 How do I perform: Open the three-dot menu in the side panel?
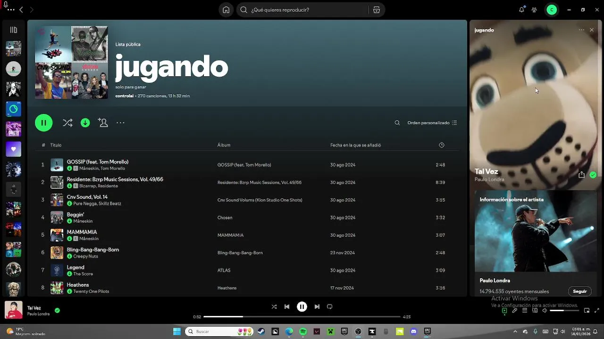pos(581,30)
